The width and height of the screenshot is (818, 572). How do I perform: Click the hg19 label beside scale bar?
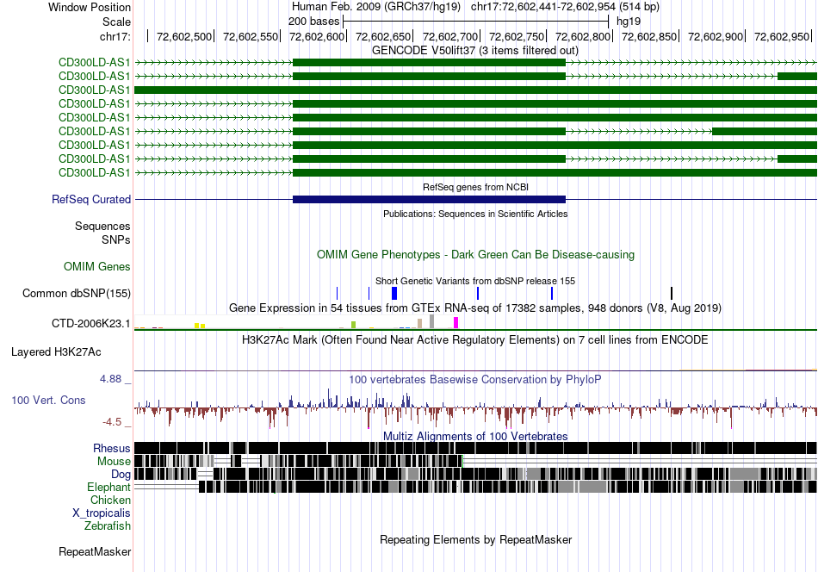[628, 22]
